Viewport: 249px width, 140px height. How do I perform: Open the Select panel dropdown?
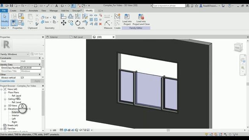(5, 28)
